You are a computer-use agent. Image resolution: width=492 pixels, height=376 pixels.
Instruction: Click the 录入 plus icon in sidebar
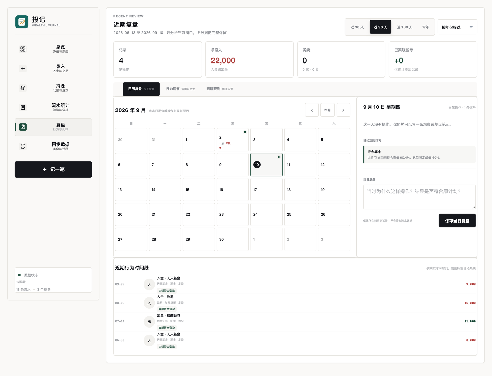tap(23, 68)
